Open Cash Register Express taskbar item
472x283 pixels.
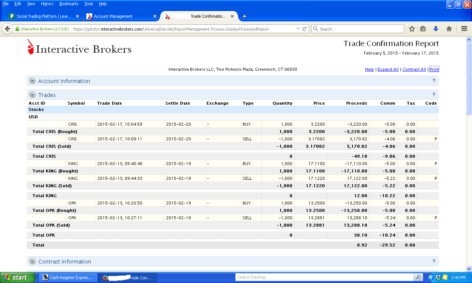point(69,277)
